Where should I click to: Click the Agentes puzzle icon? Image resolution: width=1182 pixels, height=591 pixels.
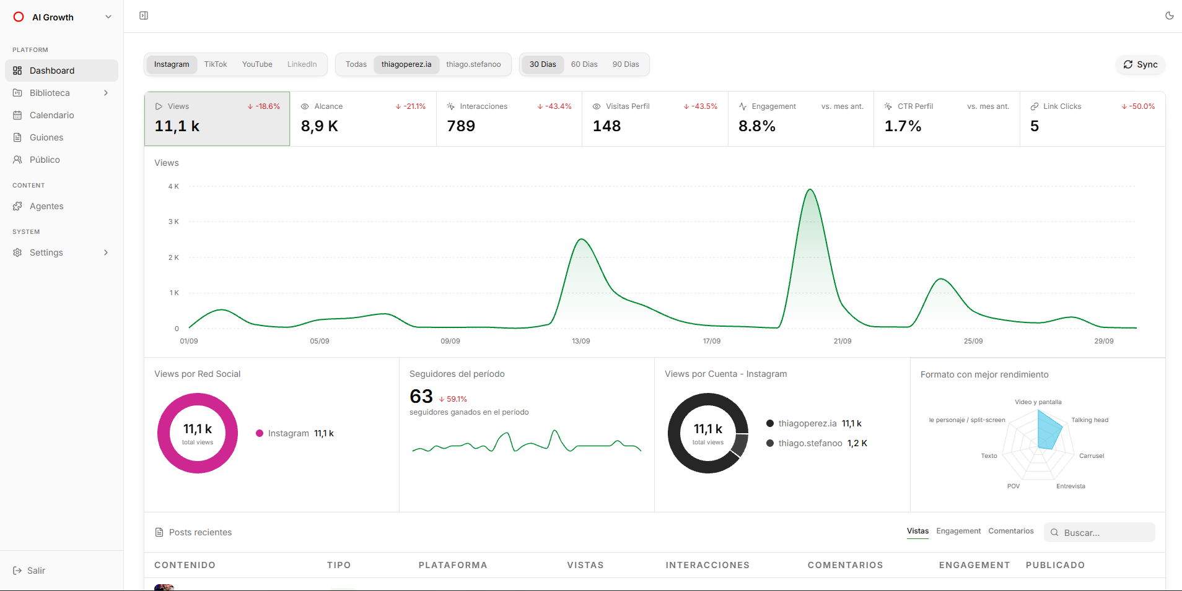(x=17, y=206)
